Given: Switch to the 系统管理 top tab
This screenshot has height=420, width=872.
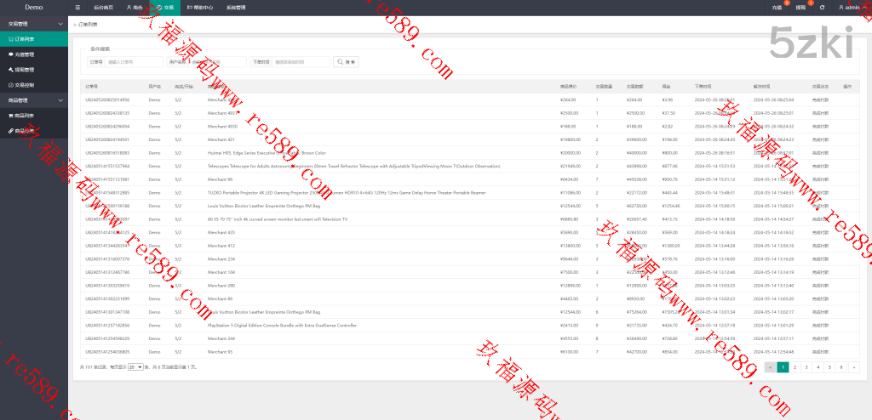Looking at the screenshot, I should (x=236, y=7).
